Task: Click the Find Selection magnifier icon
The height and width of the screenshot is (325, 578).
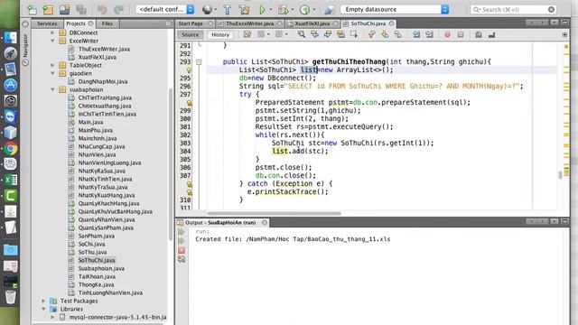Action: pos(302,34)
